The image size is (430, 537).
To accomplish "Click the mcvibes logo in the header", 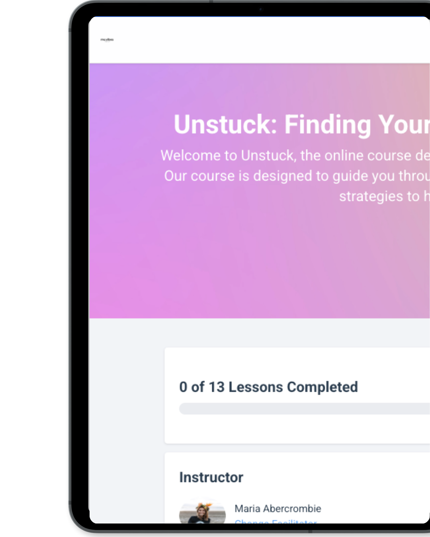I will [107, 40].
